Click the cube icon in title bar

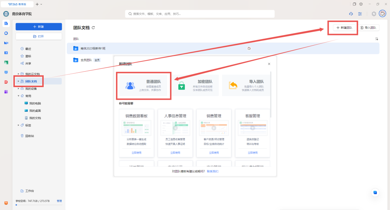coord(361,4)
